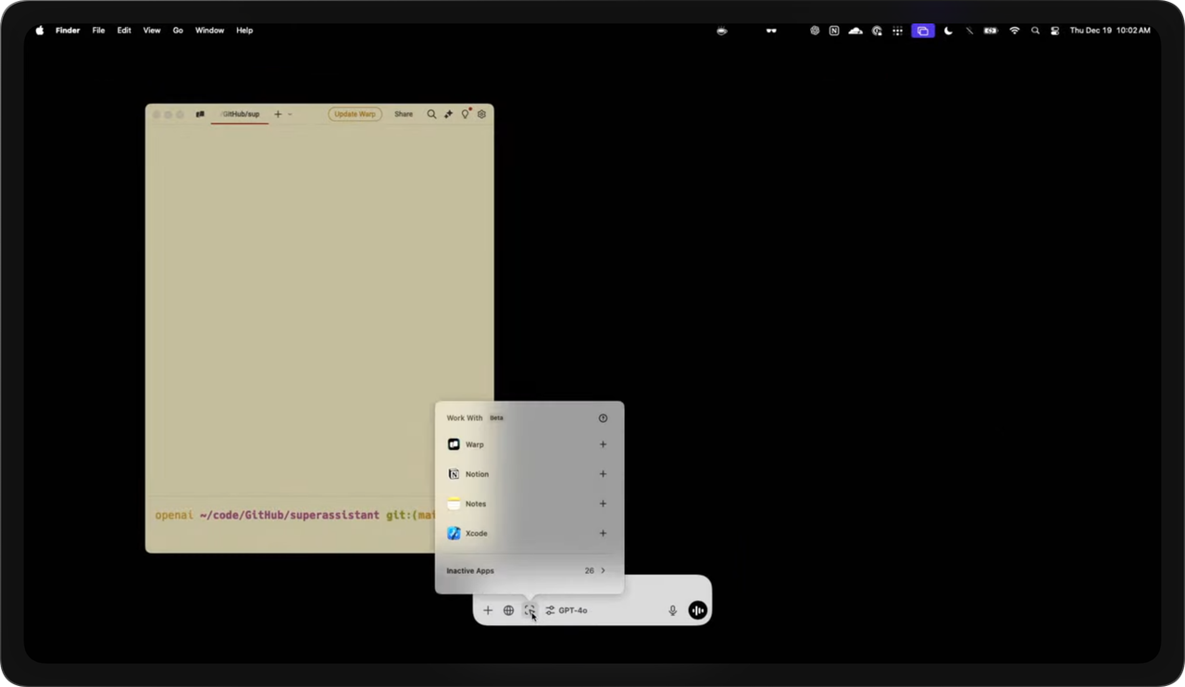This screenshot has height=687, width=1185.
Task: Open the GPT-4o model selector
Action: [567, 610]
